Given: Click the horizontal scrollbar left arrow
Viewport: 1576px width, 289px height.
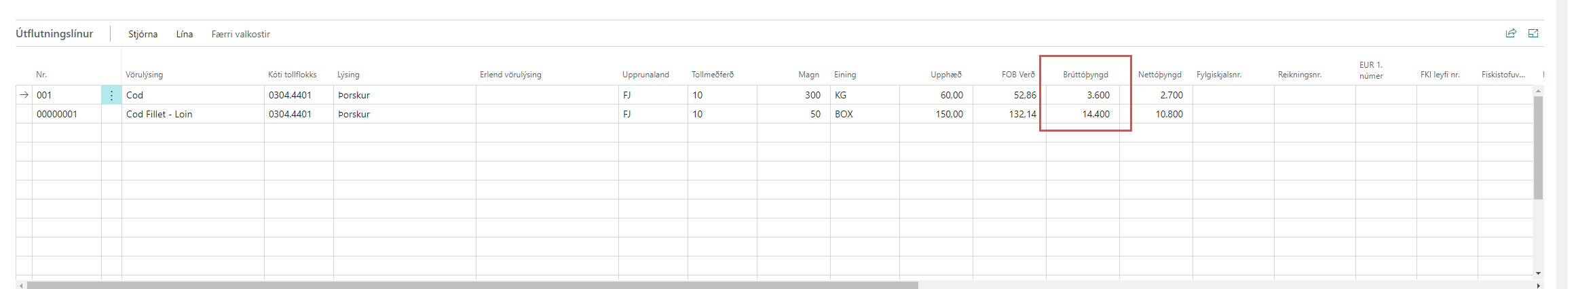Looking at the screenshot, I should click(x=20, y=286).
